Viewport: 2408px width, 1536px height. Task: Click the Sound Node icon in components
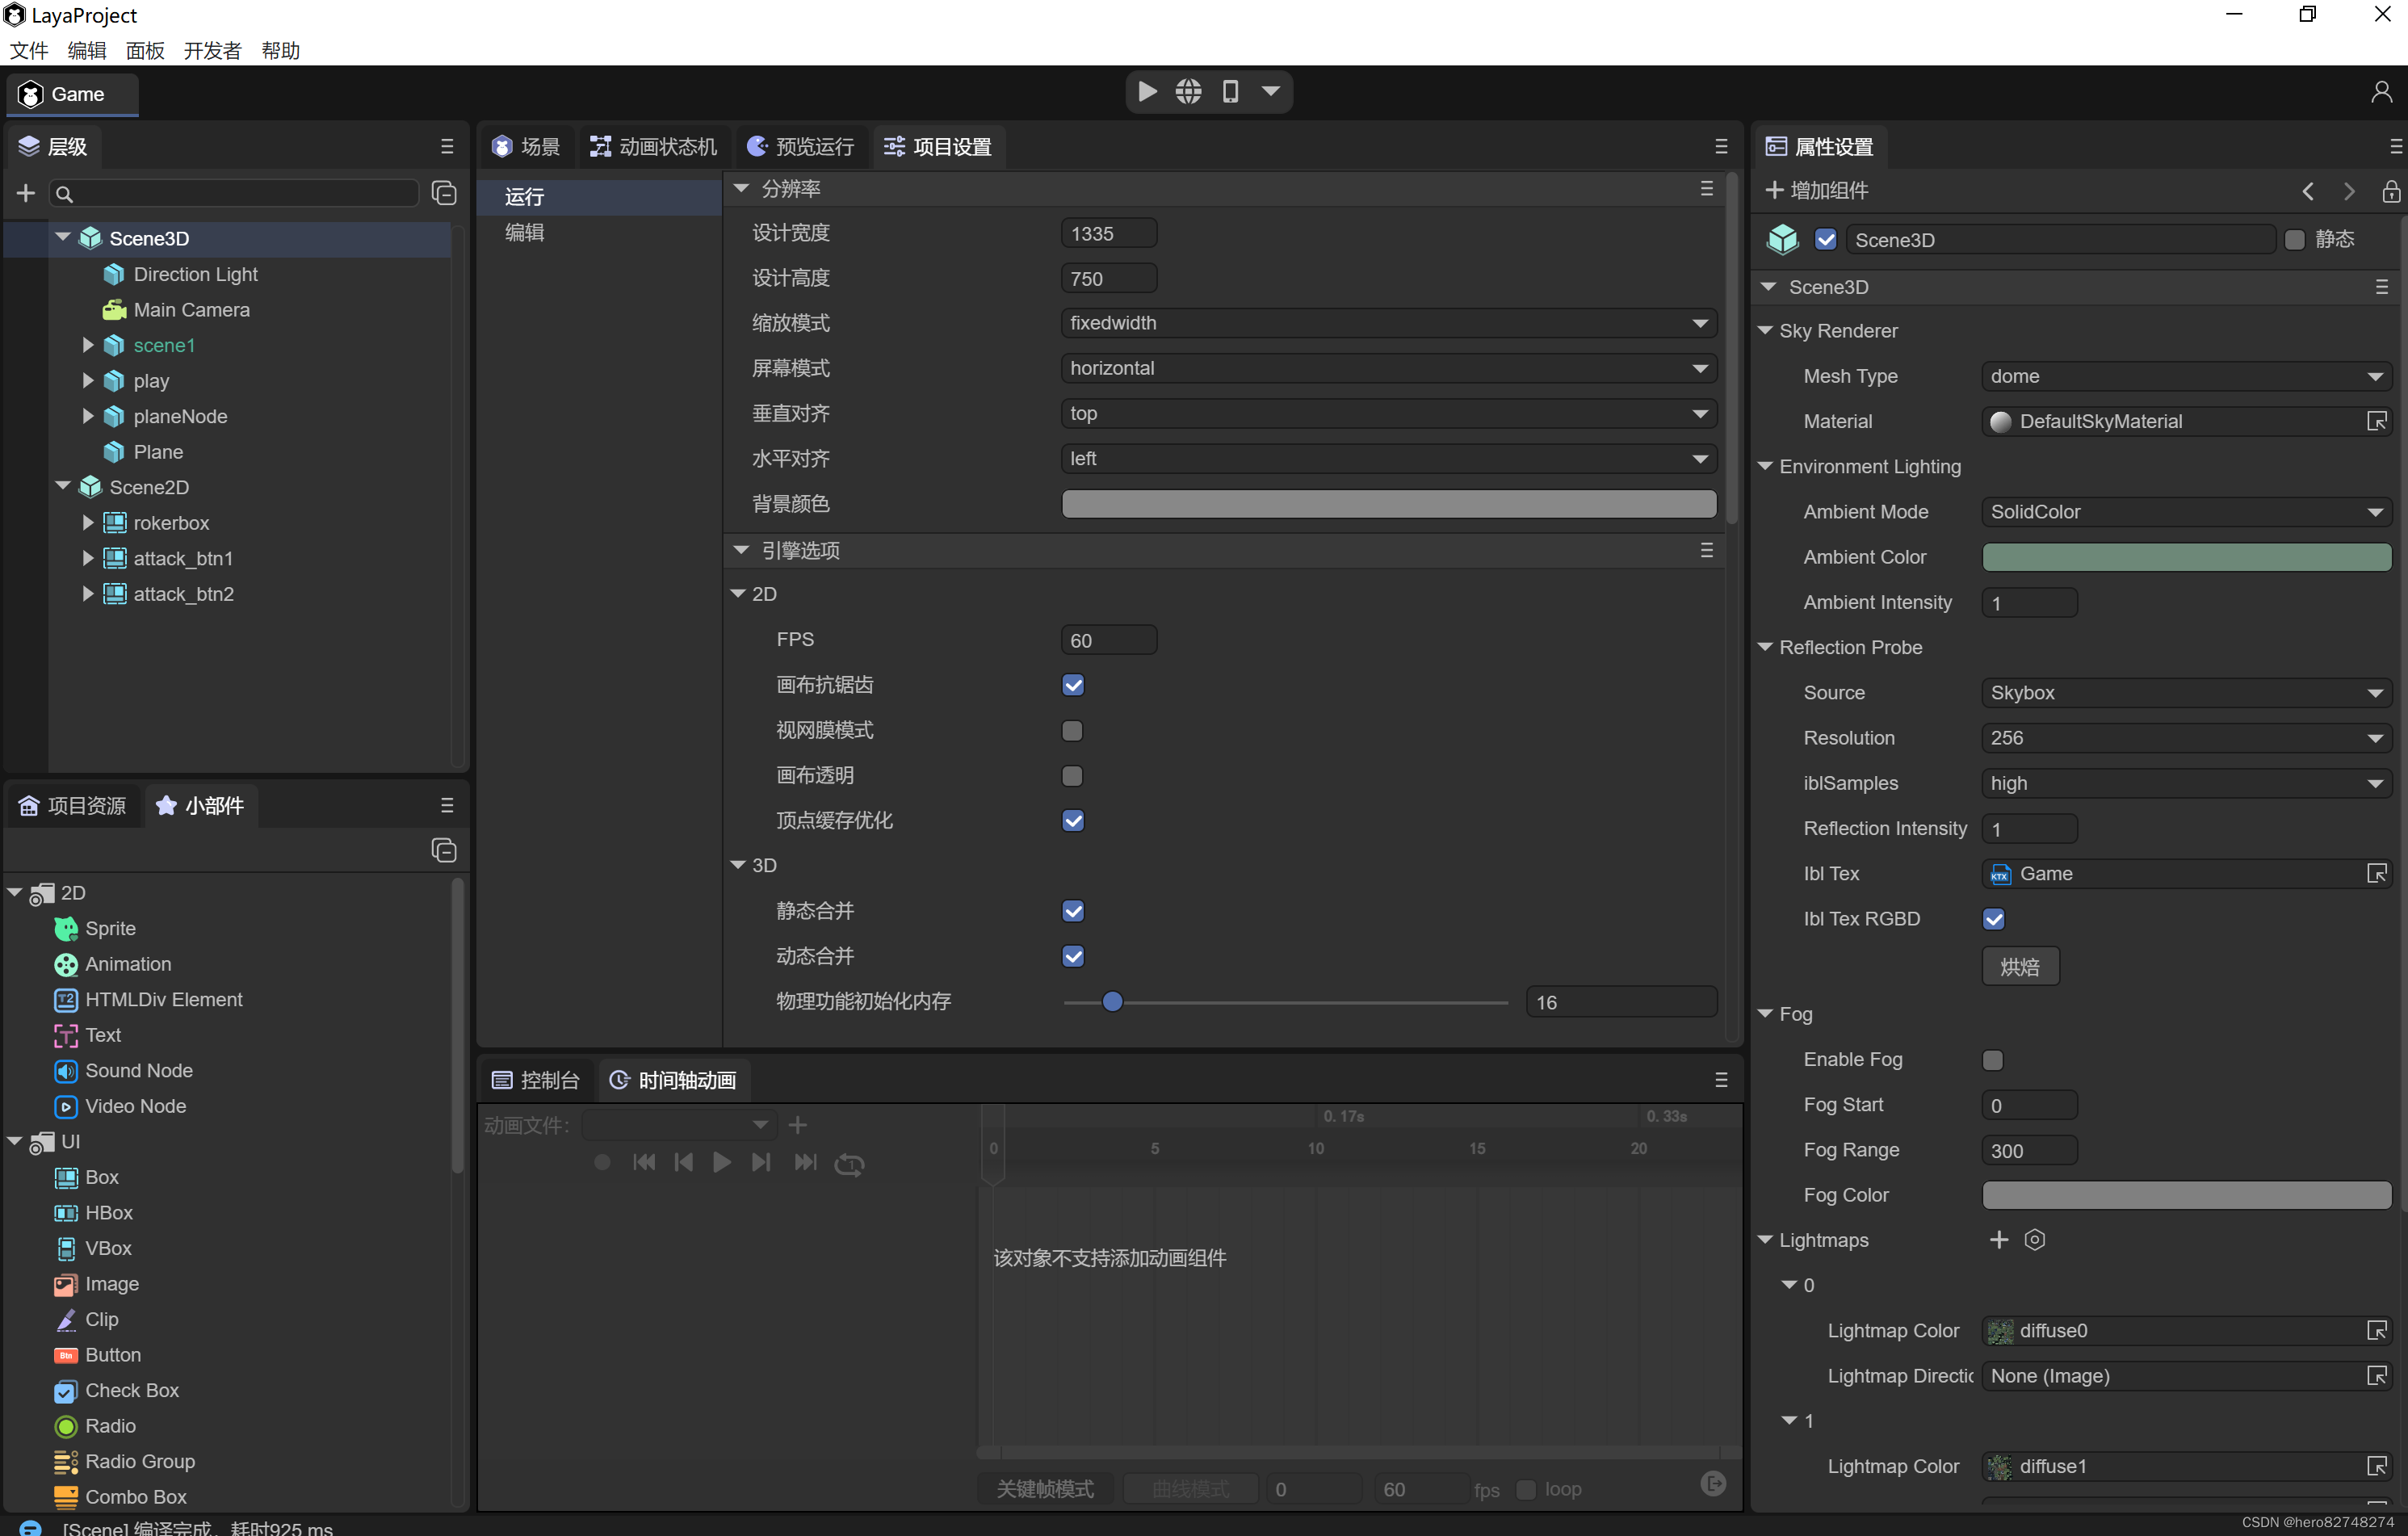(x=65, y=1069)
